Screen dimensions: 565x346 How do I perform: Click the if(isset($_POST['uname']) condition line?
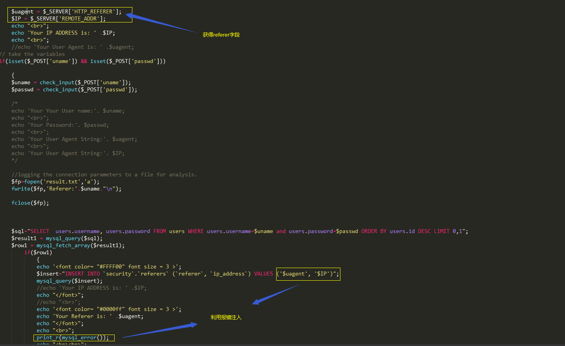[x=83, y=61]
